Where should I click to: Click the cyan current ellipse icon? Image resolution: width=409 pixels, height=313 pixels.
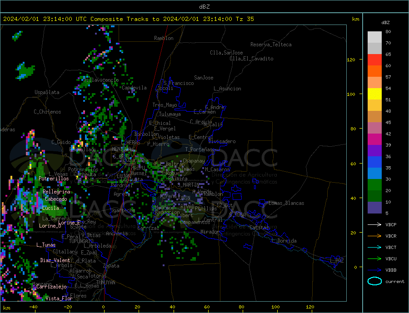click(x=374, y=281)
